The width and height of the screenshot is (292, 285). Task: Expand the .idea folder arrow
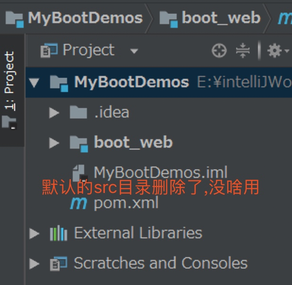tap(54, 113)
